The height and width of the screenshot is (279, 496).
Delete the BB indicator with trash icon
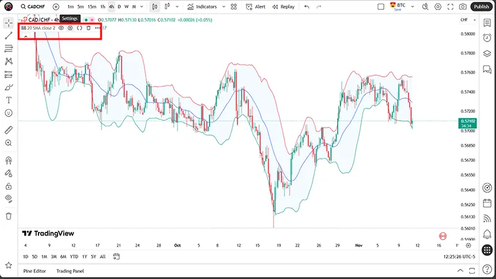(x=88, y=28)
